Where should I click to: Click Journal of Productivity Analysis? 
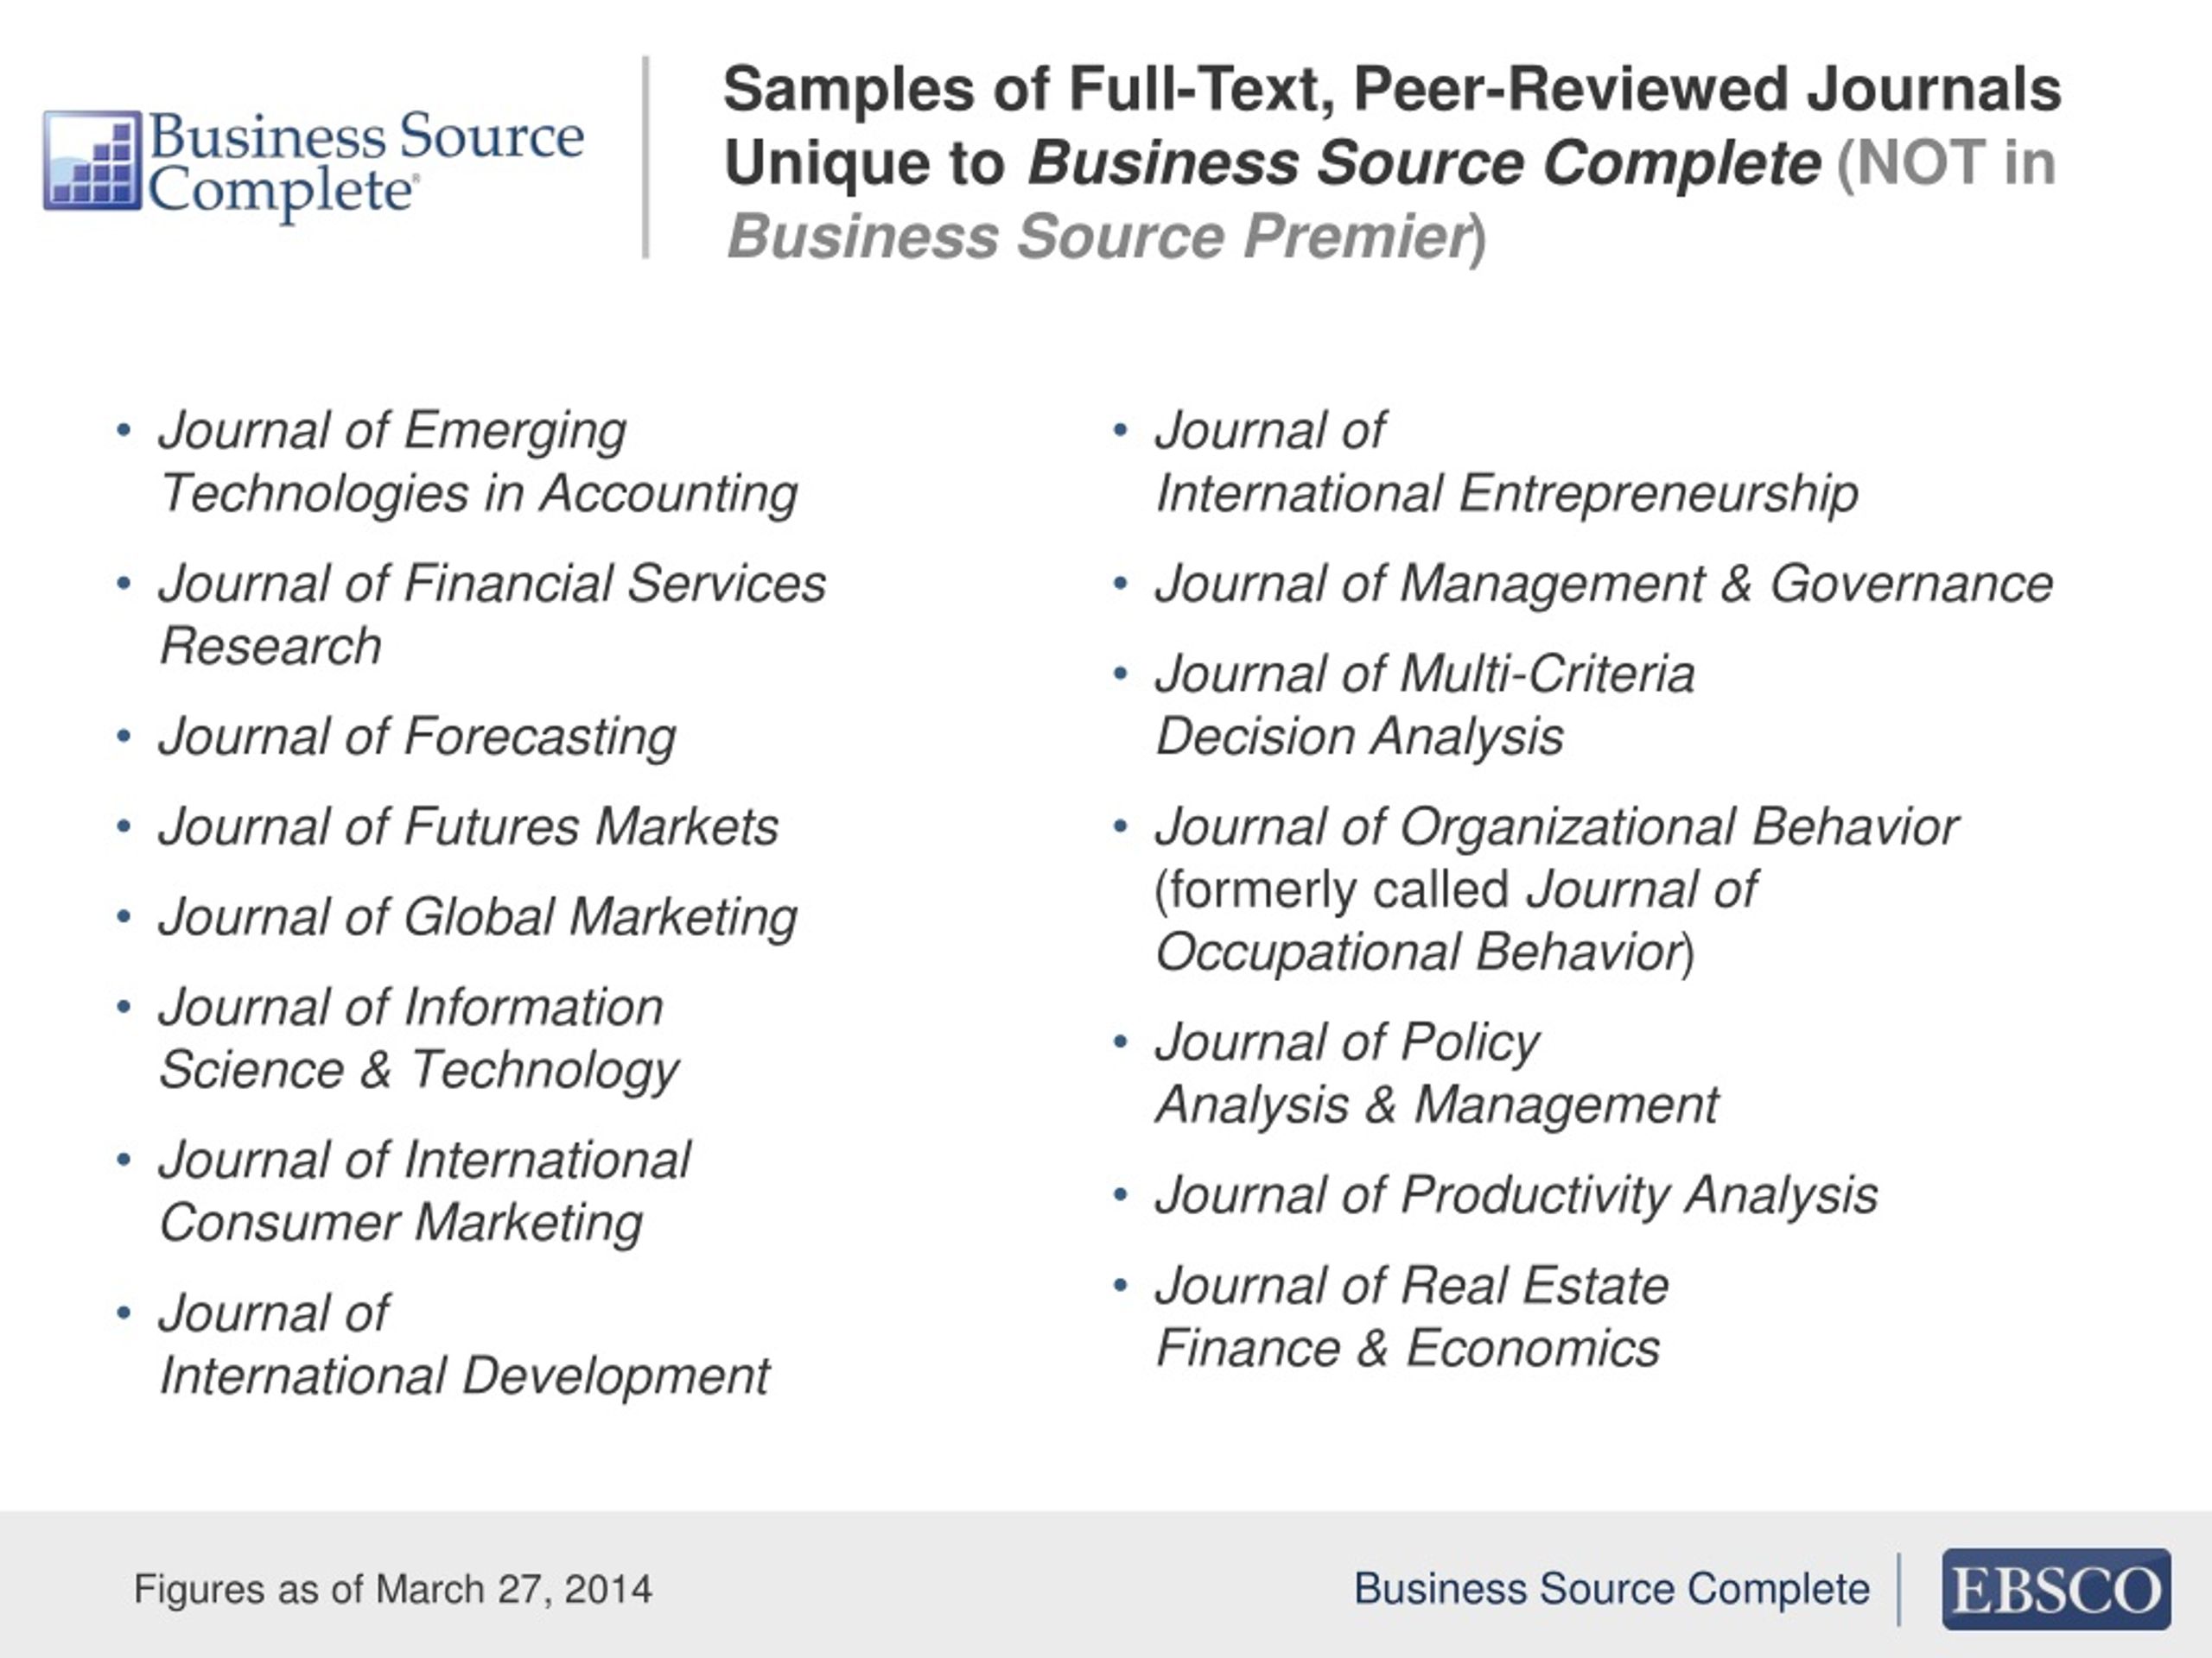1516,1195
